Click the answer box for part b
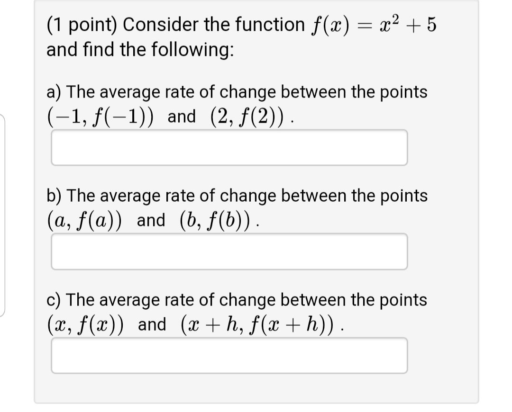Screen dimensions: 512x412 tap(229, 251)
